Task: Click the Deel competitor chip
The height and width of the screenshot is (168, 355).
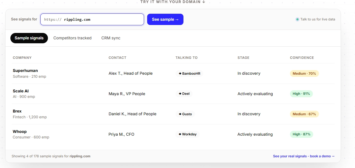Action: coord(184,94)
